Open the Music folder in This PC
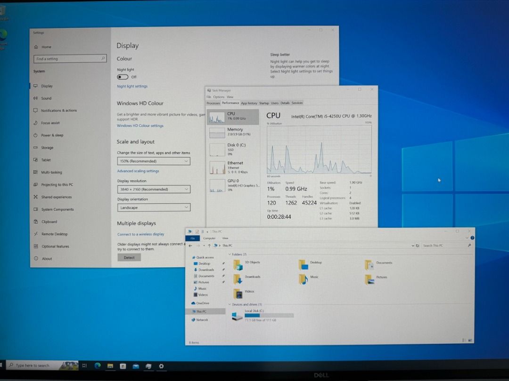Viewport: 509px width, 381px height. coord(303,279)
